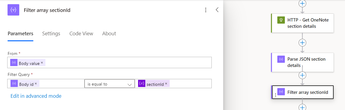
Task: Switch to the Settings tab
Action: tap(51, 33)
